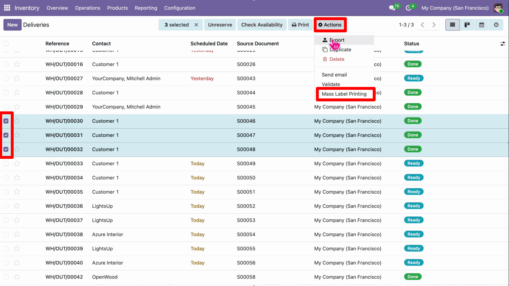Open optional columns adjust icon

[503, 44]
